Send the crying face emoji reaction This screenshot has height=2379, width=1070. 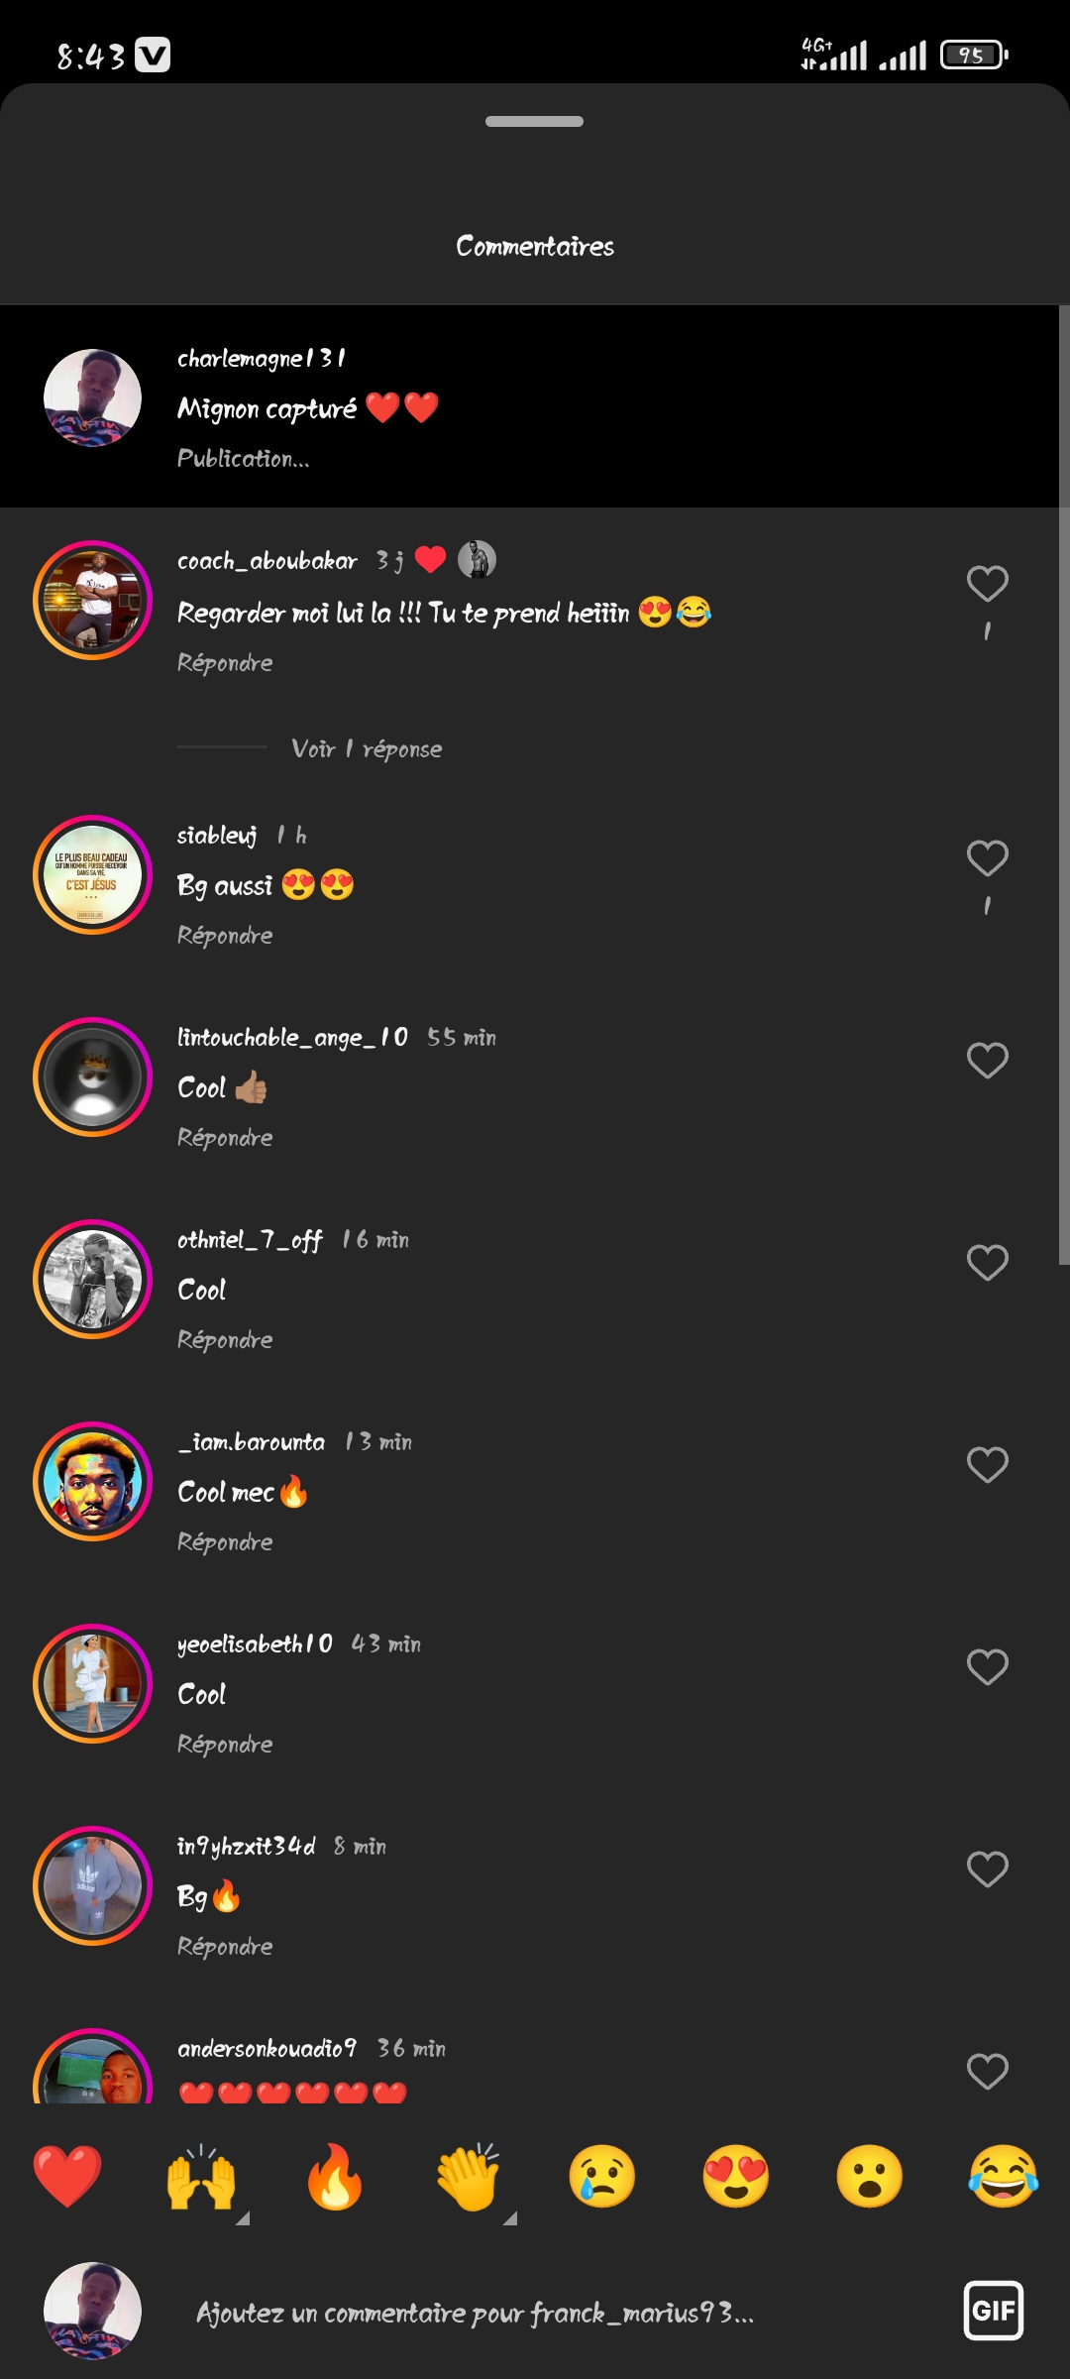[602, 2177]
